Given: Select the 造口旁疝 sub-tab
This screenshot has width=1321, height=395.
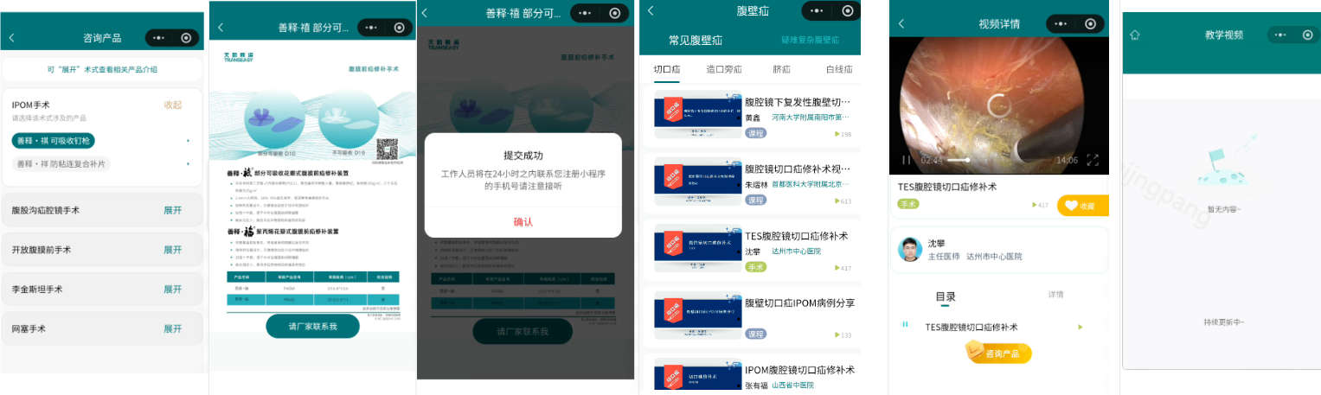Looking at the screenshot, I should point(724,70).
